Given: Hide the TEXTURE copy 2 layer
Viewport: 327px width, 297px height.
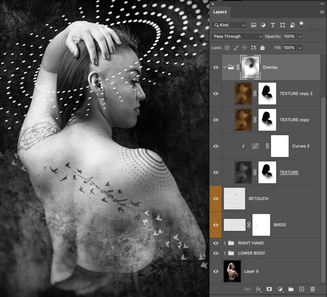Looking at the screenshot, I should [x=216, y=93].
